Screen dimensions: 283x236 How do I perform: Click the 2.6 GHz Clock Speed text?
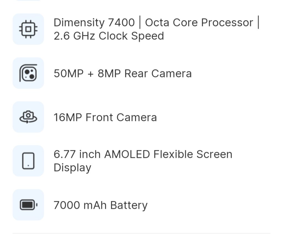click(109, 36)
